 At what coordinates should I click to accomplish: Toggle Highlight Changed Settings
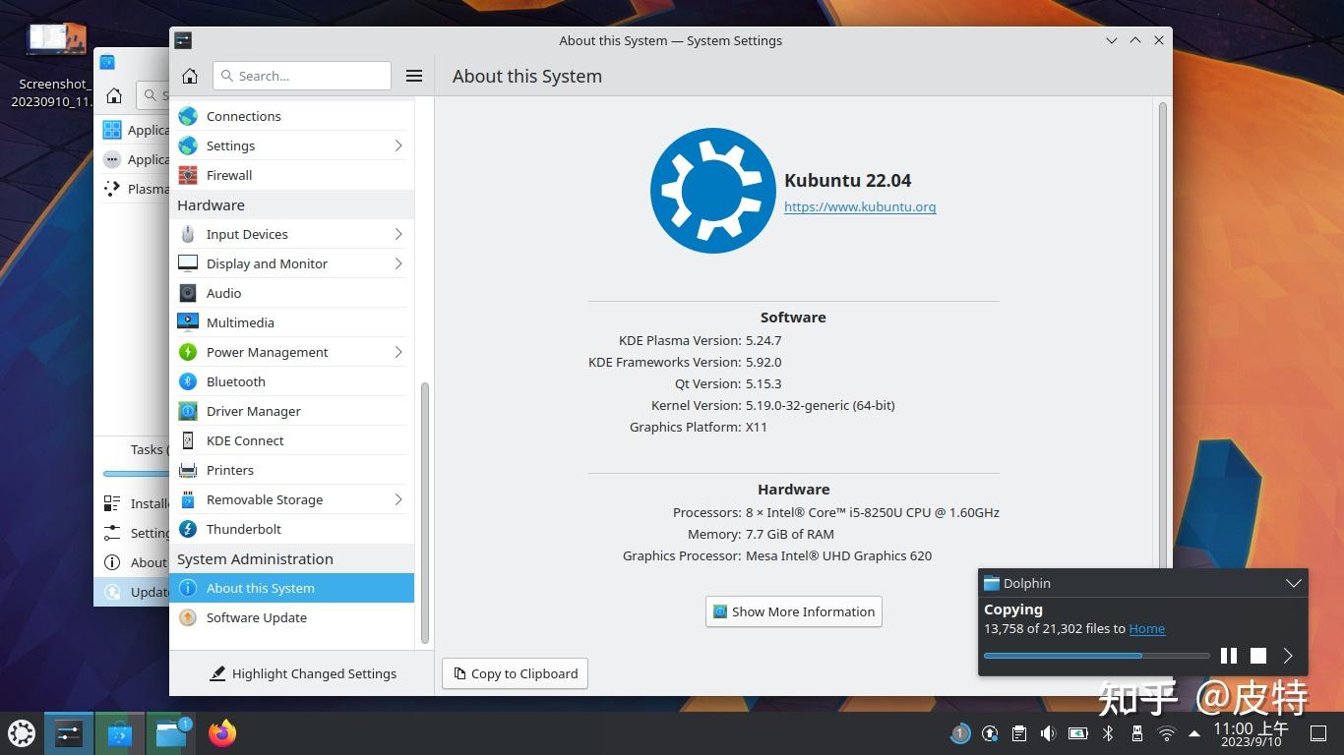(303, 673)
